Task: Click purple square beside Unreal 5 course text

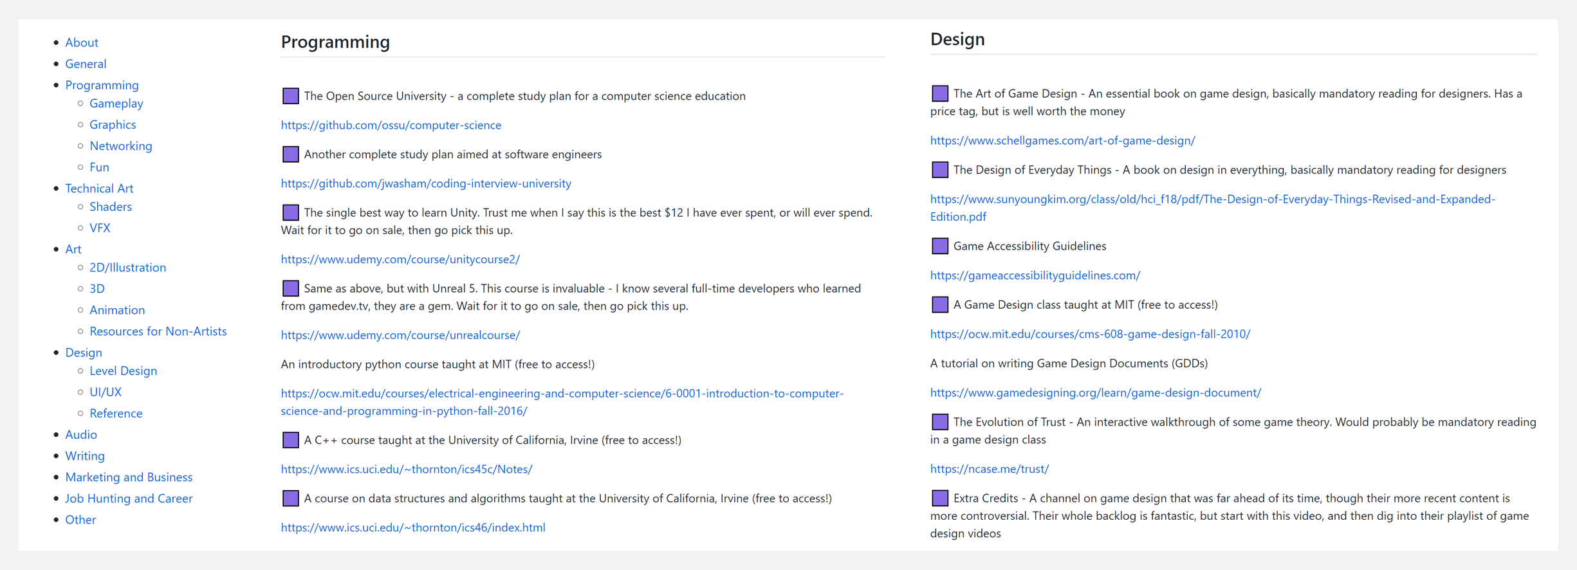Action: [x=291, y=289]
